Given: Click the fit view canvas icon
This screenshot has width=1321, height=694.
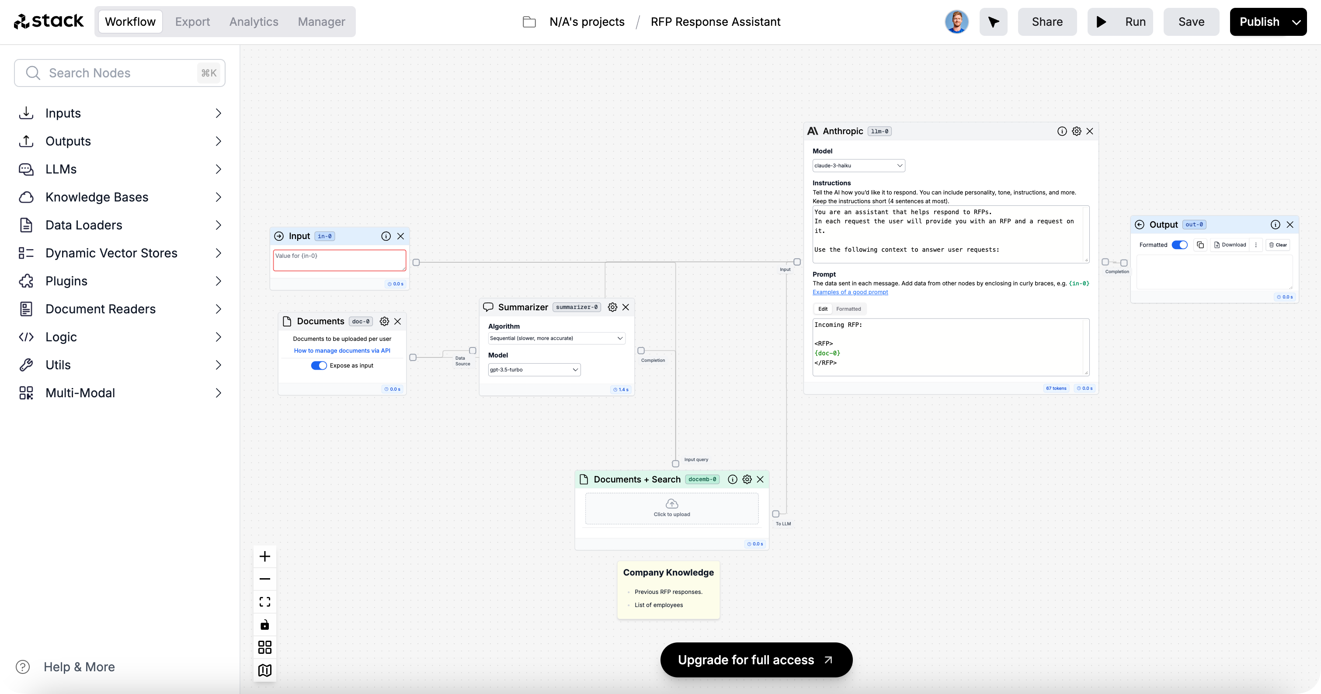Looking at the screenshot, I should 264,602.
